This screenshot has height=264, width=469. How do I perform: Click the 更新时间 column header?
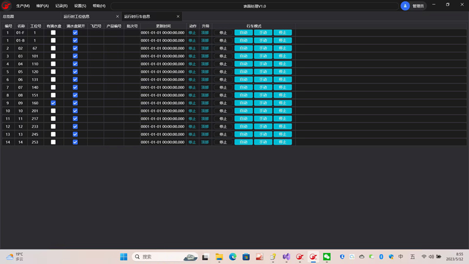[163, 26]
